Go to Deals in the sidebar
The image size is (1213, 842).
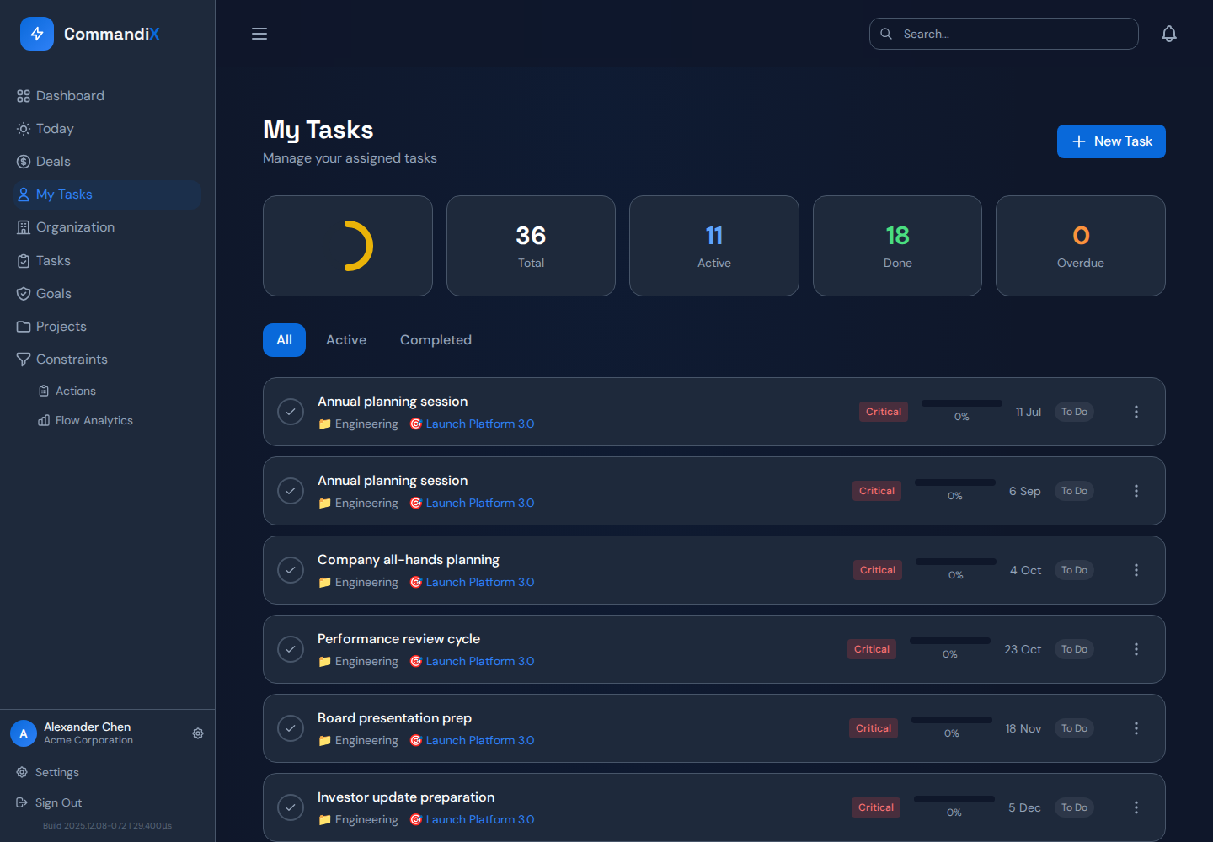pos(108,162)
